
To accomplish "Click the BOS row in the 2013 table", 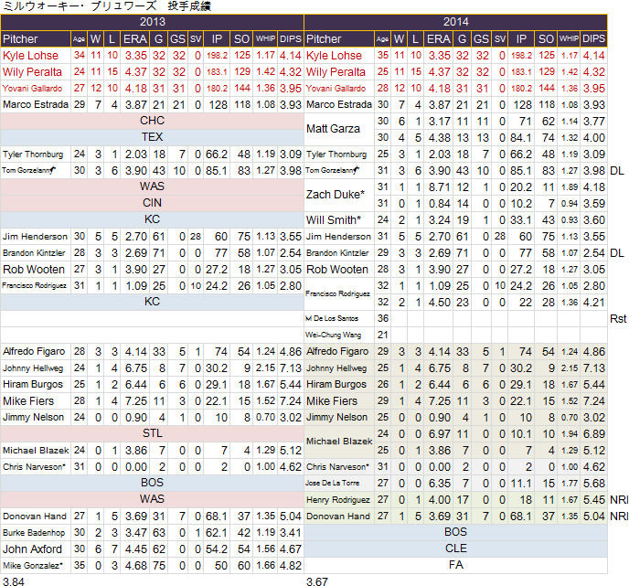I will [152, 483].
